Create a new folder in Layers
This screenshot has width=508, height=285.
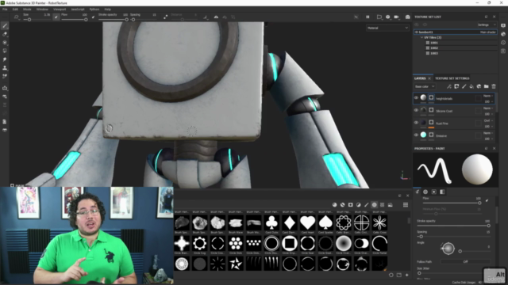coord(487,86)
